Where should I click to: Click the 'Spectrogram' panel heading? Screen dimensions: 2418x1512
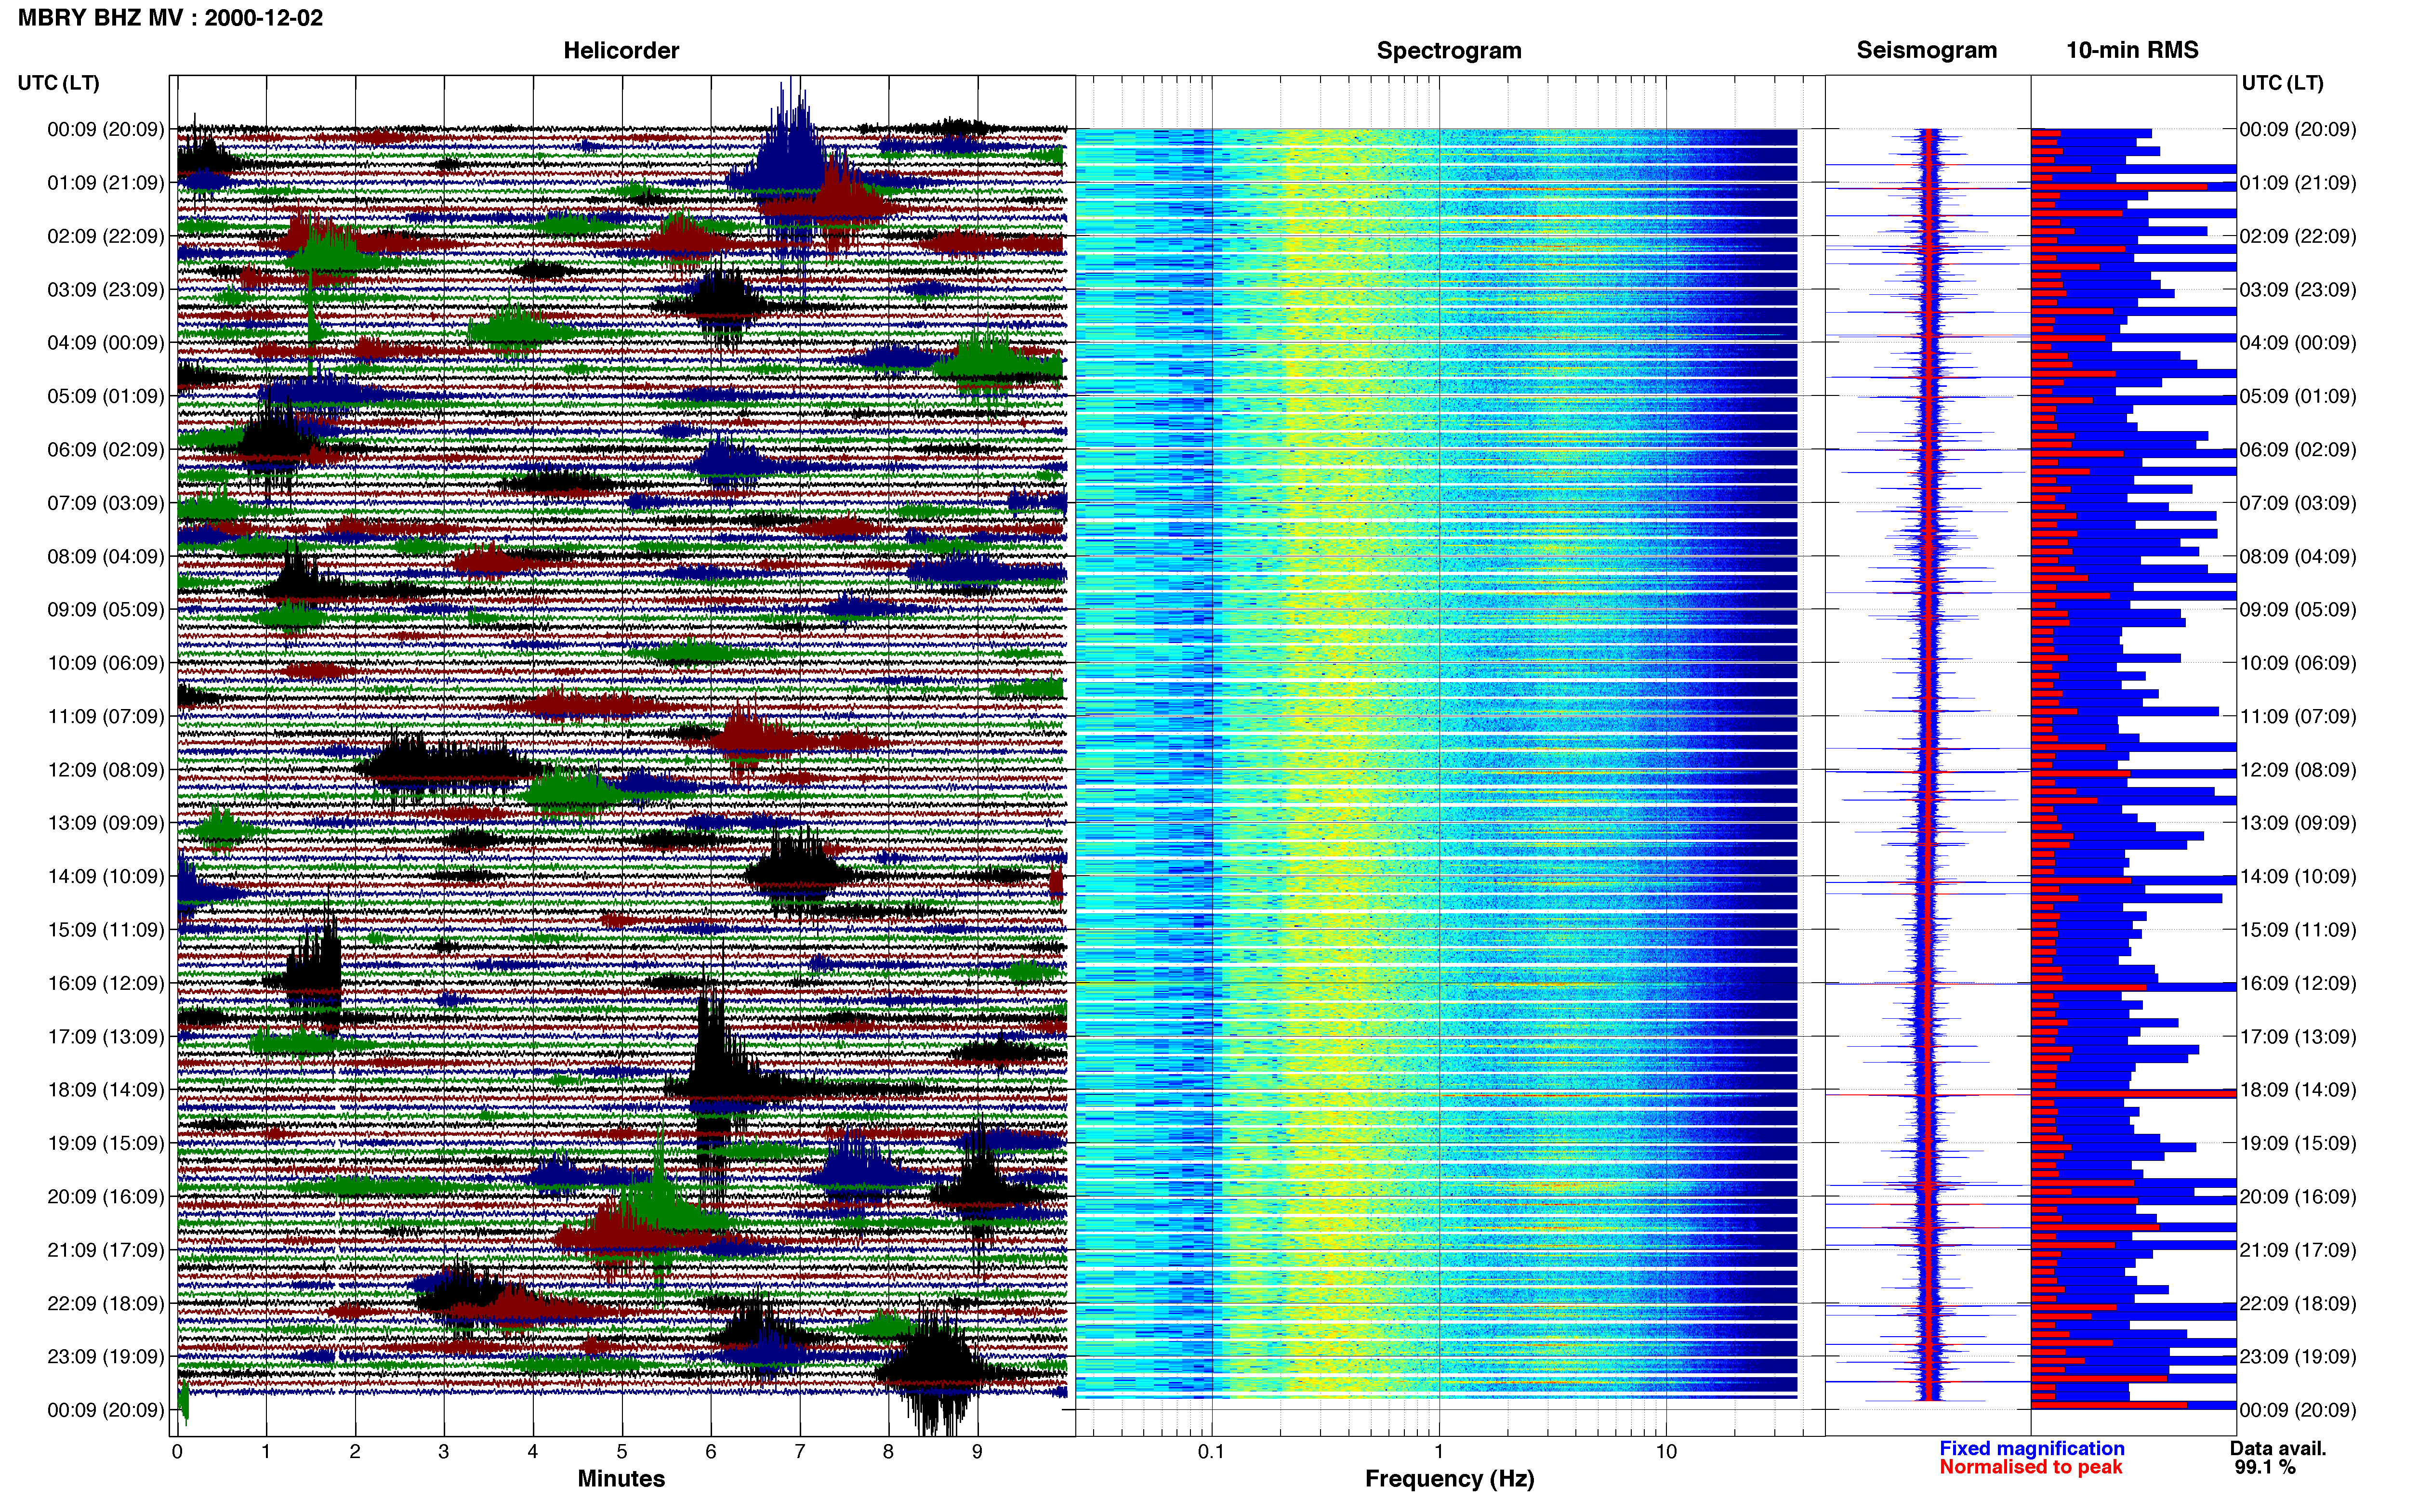point(1449,50)
